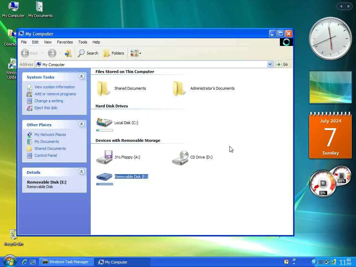Screen dimensions: 356x267
Task: Open the Help menu
Action: pyautogui.click(x=96, y=42)
